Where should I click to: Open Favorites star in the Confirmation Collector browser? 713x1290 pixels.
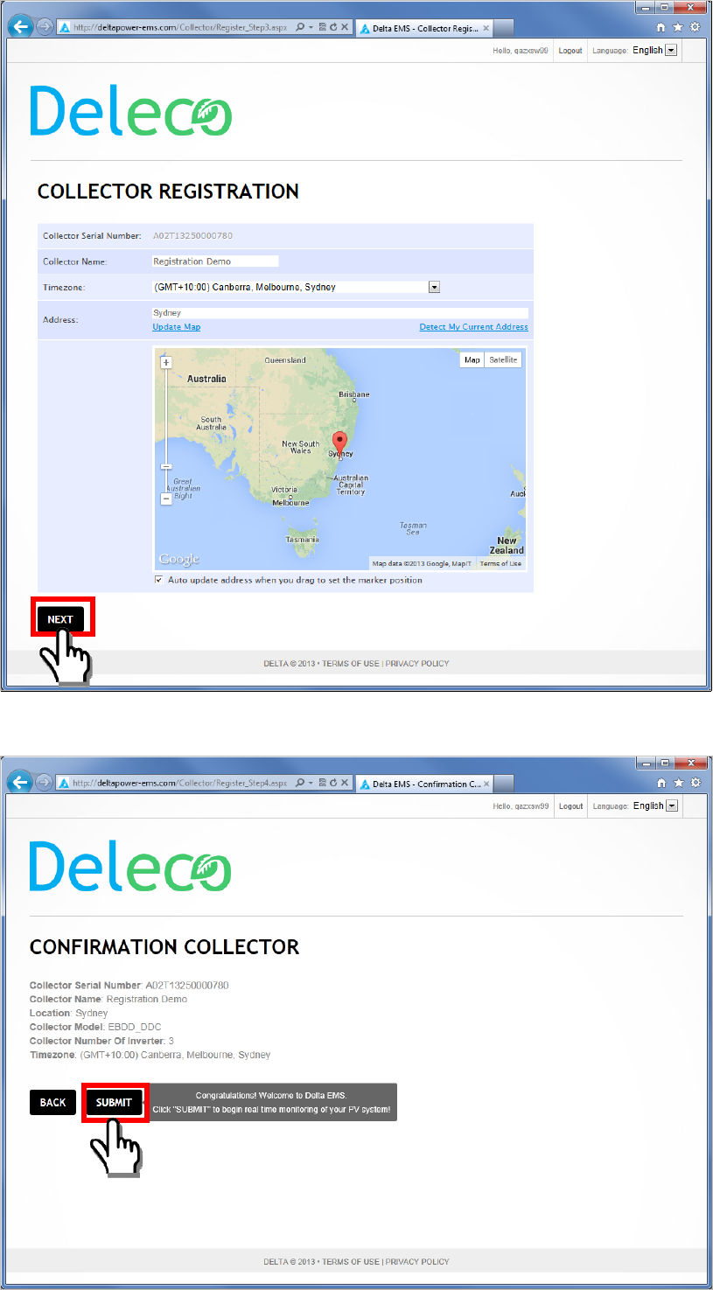pyautogui.click(x=677, y=782)
